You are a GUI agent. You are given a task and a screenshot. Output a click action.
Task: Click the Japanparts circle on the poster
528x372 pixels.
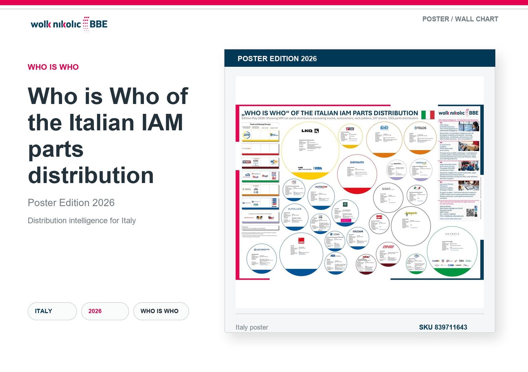click(411, 226)
